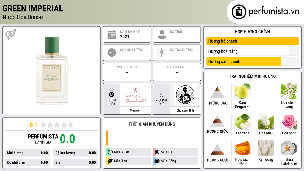
Task: Click the Mùa Hạ sun icon
Action: 157,152
